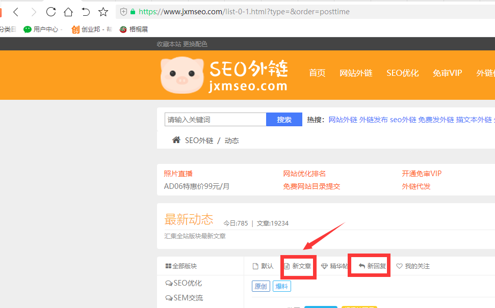Open the AD06特惠价99元/月 ad link
Screen dimensions: 495x308
pos(197,186)
